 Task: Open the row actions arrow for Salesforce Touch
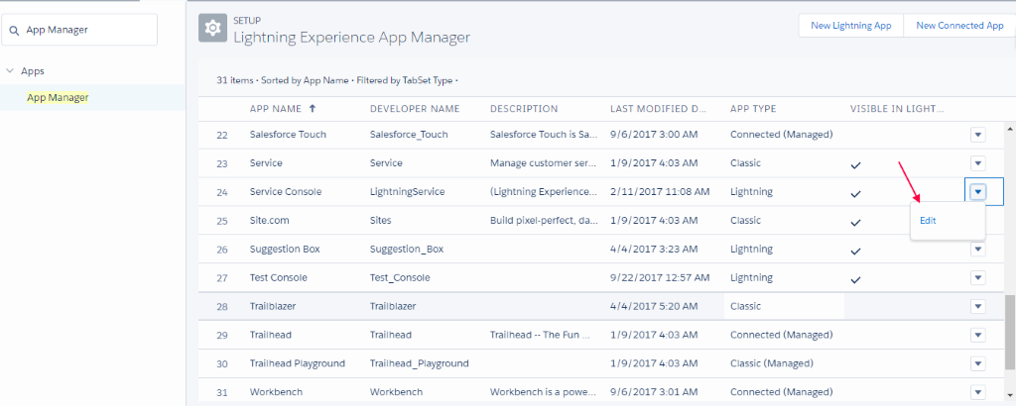[x=977, y=135]
